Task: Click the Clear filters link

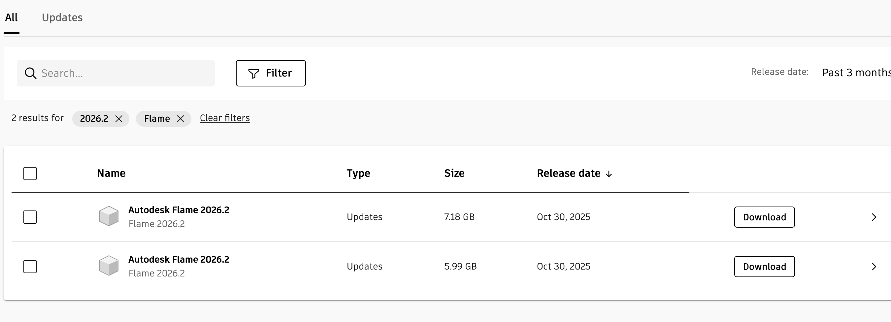Action: 225,118
